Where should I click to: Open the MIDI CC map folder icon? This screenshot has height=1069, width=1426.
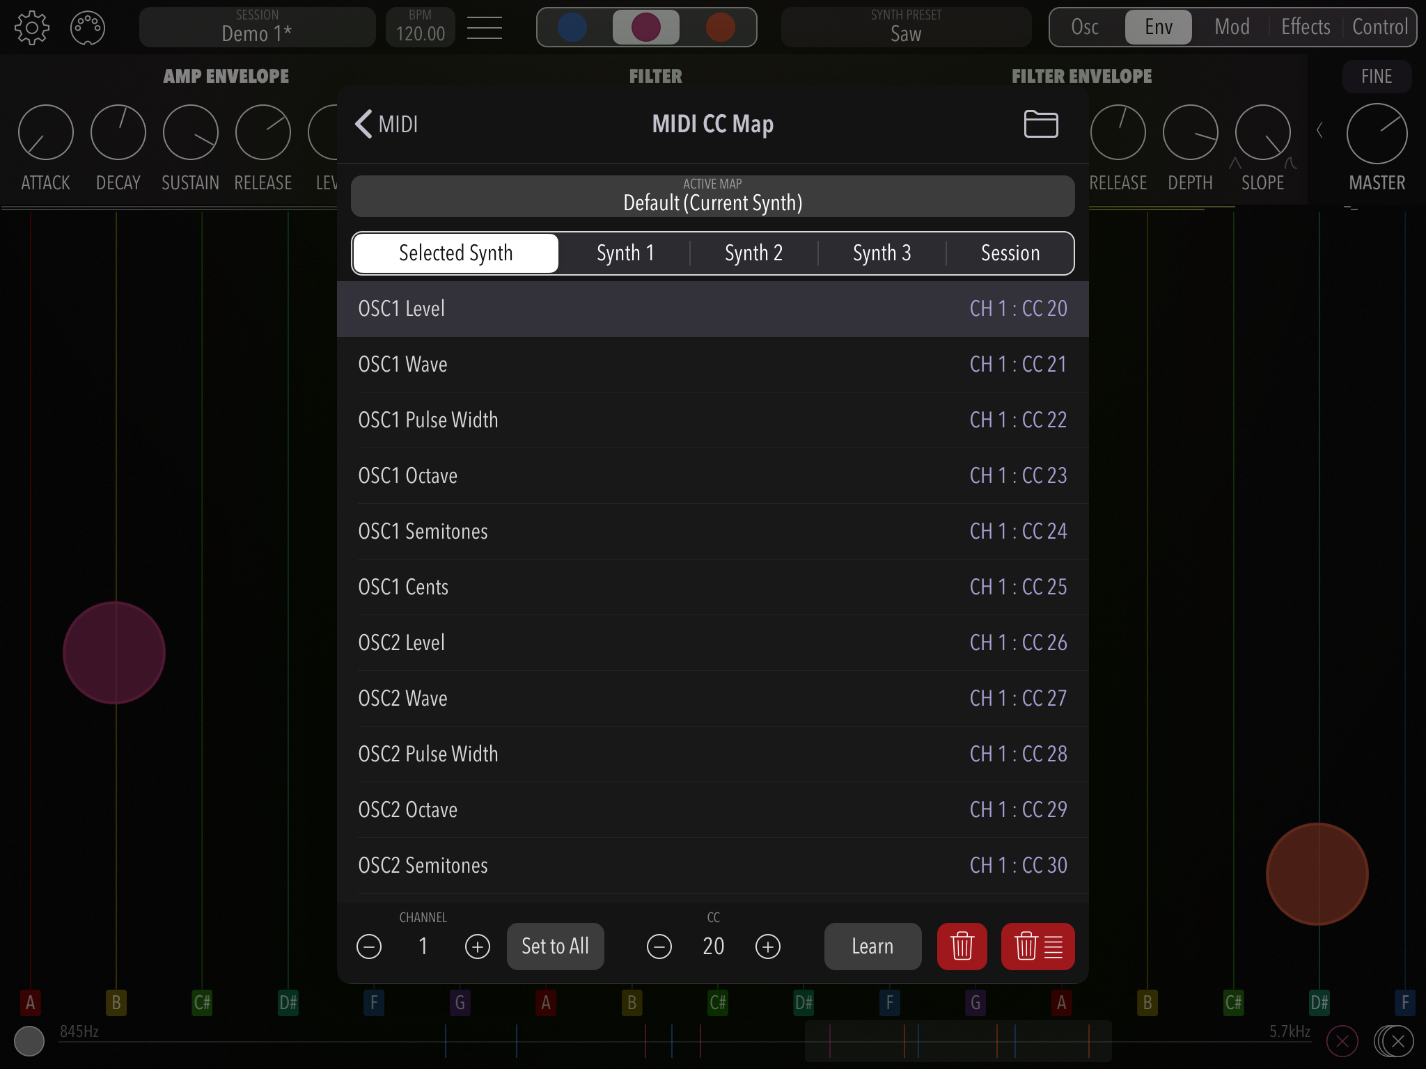1041,125
